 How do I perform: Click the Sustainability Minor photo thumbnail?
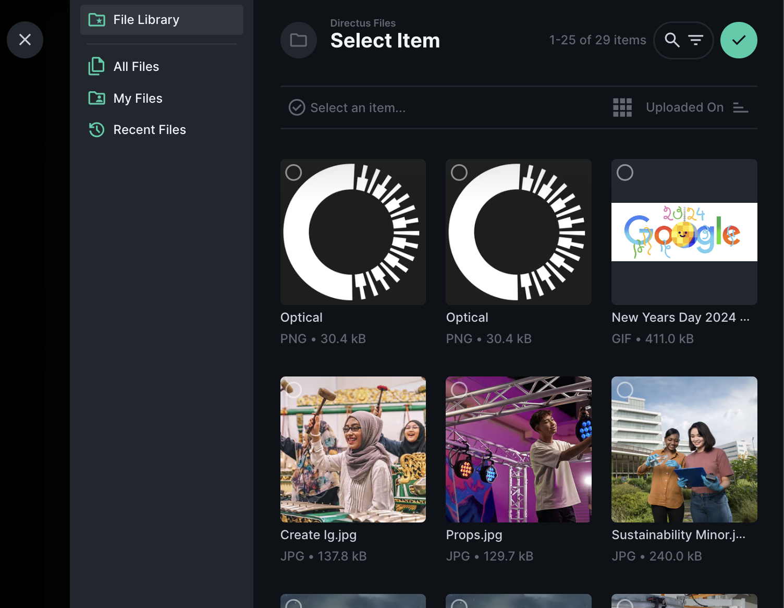click(x=684, y=449)
